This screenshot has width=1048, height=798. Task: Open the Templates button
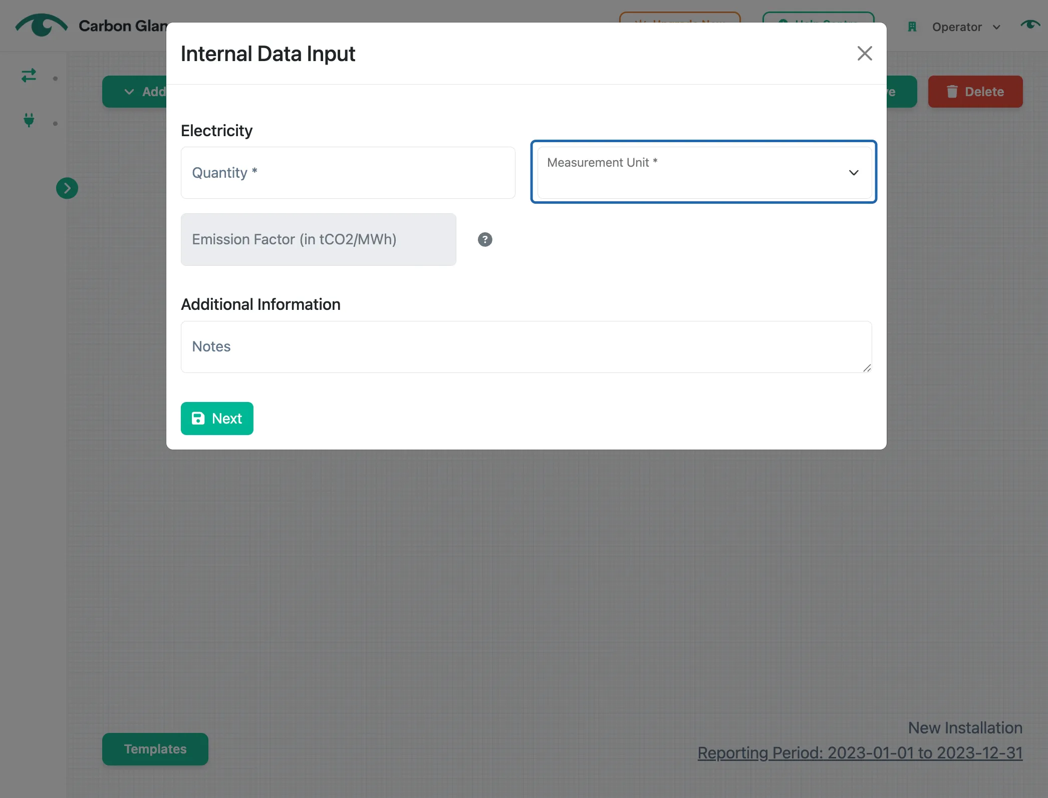point(155,749)
